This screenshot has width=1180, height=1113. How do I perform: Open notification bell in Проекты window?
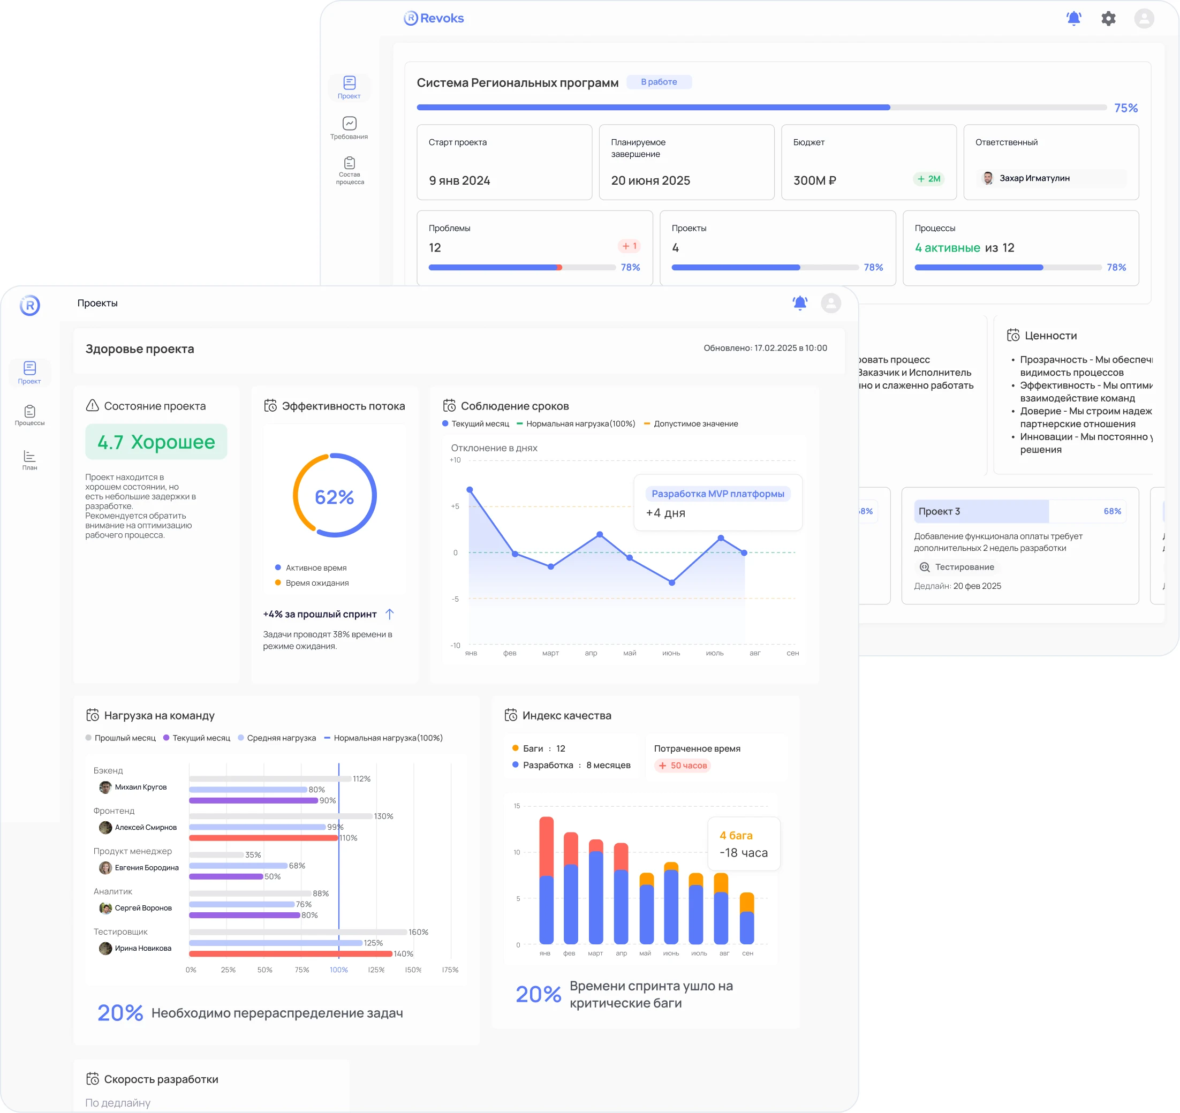click(799, 302)
